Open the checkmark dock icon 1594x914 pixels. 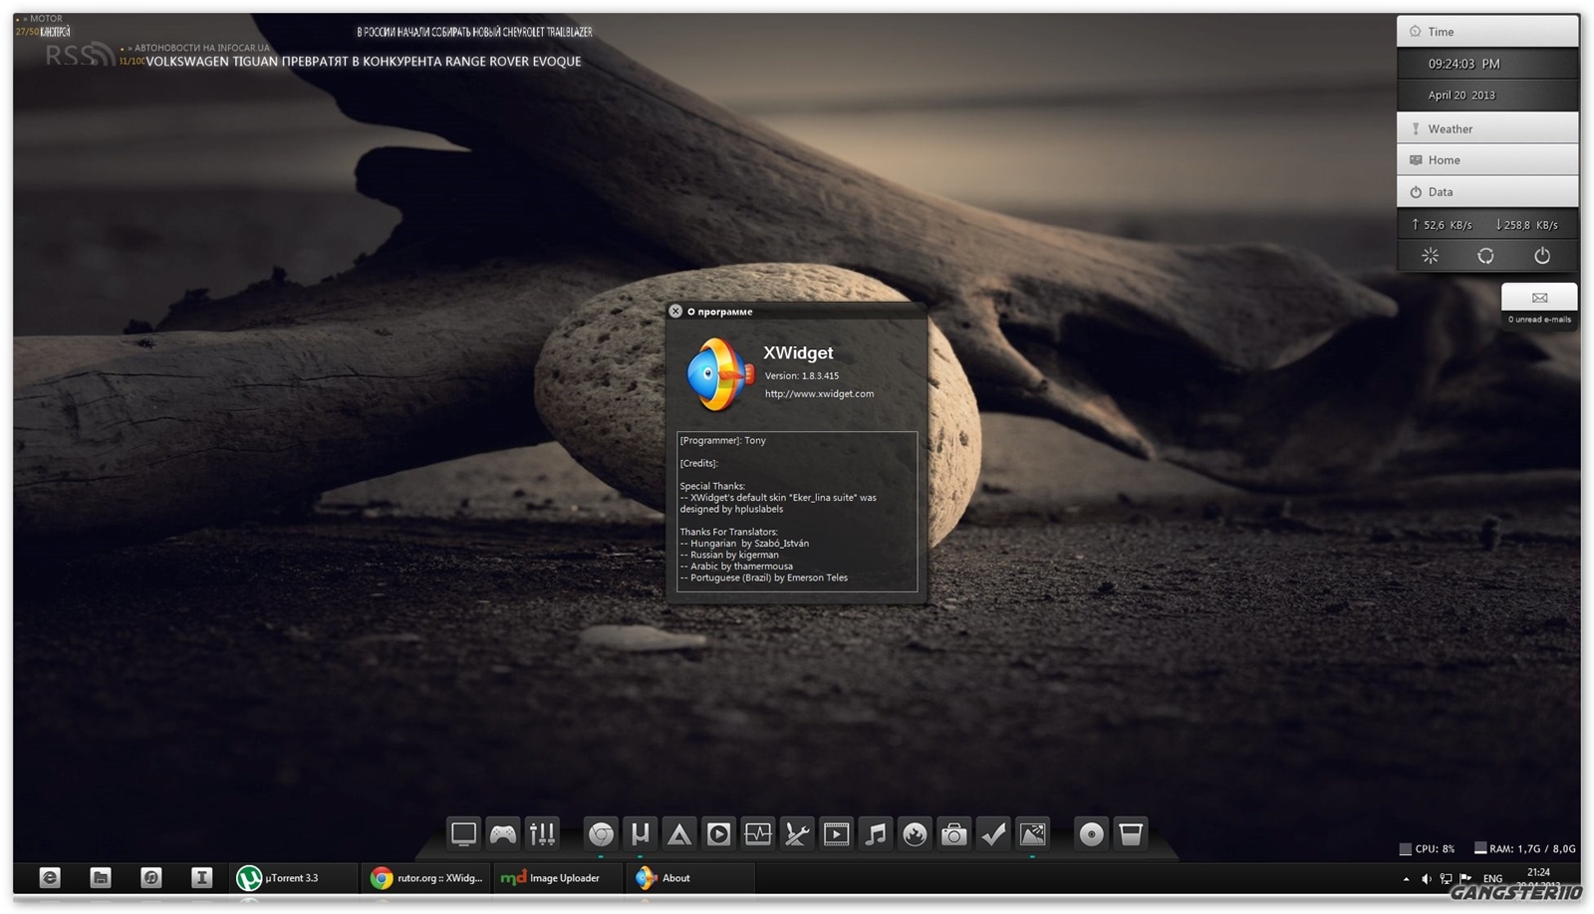(x=993, y=833)
